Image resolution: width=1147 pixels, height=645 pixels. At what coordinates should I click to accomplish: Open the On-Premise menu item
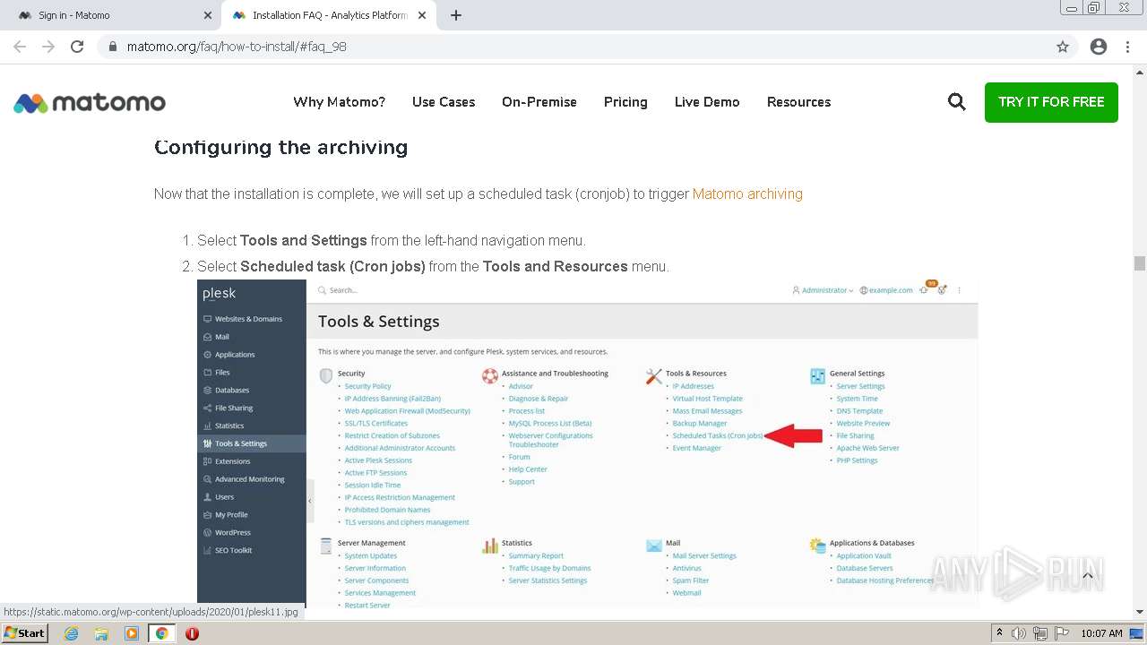[539, 102]
